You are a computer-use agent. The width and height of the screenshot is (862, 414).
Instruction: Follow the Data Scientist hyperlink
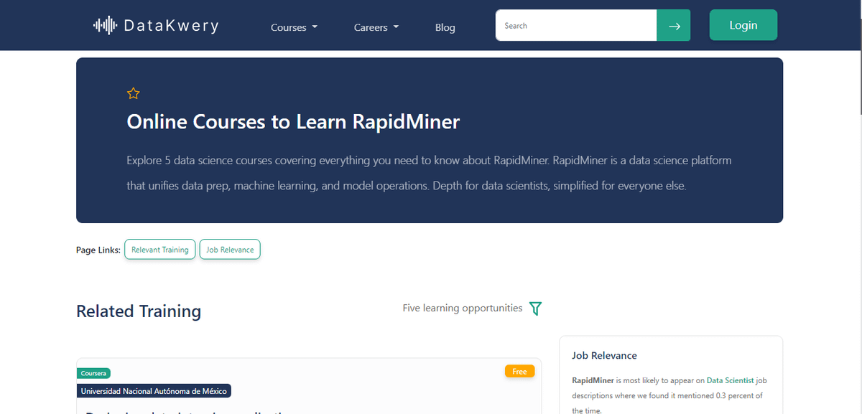click(730, 380)
